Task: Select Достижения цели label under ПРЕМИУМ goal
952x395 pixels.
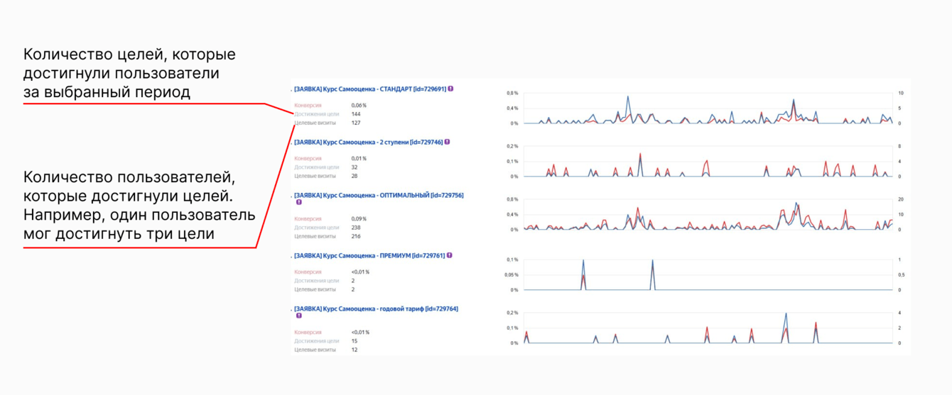Action: (317, 281)
